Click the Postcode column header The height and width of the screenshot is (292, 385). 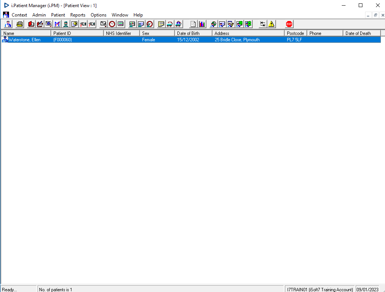(296, 33)
